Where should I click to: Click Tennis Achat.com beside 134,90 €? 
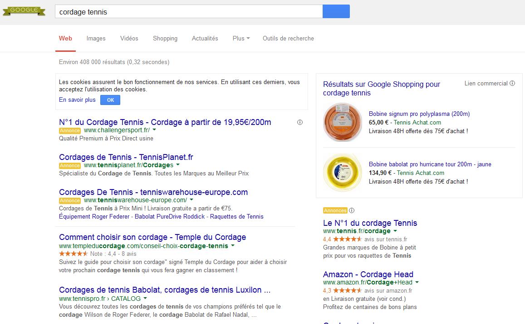(421, 173)
